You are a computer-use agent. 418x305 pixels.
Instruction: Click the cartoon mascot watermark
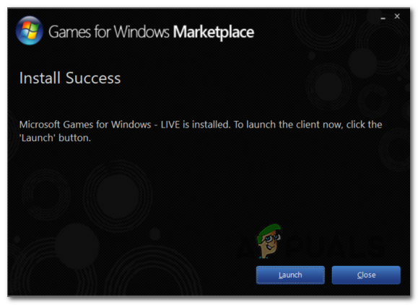[x=269, y=241]
